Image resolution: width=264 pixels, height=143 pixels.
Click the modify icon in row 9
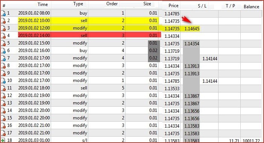[x=3, y=73]
